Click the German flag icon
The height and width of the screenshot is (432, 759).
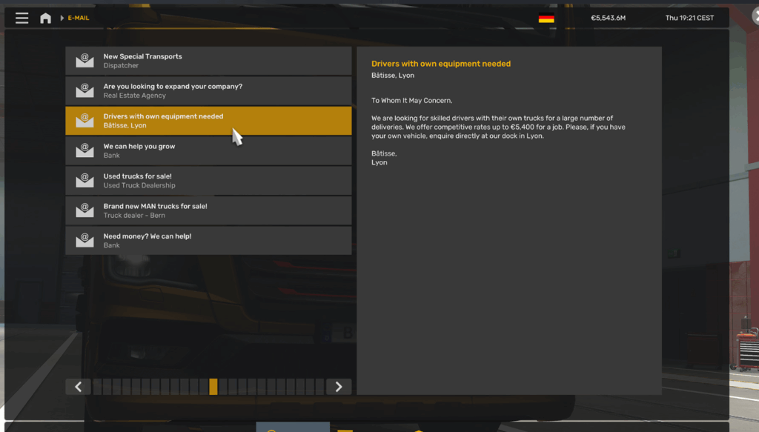546,19
